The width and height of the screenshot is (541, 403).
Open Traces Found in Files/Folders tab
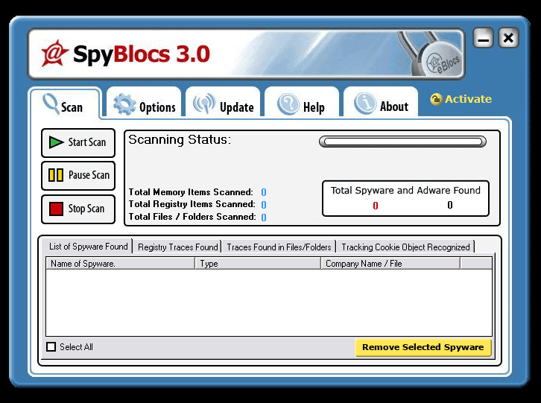[279, 247]
